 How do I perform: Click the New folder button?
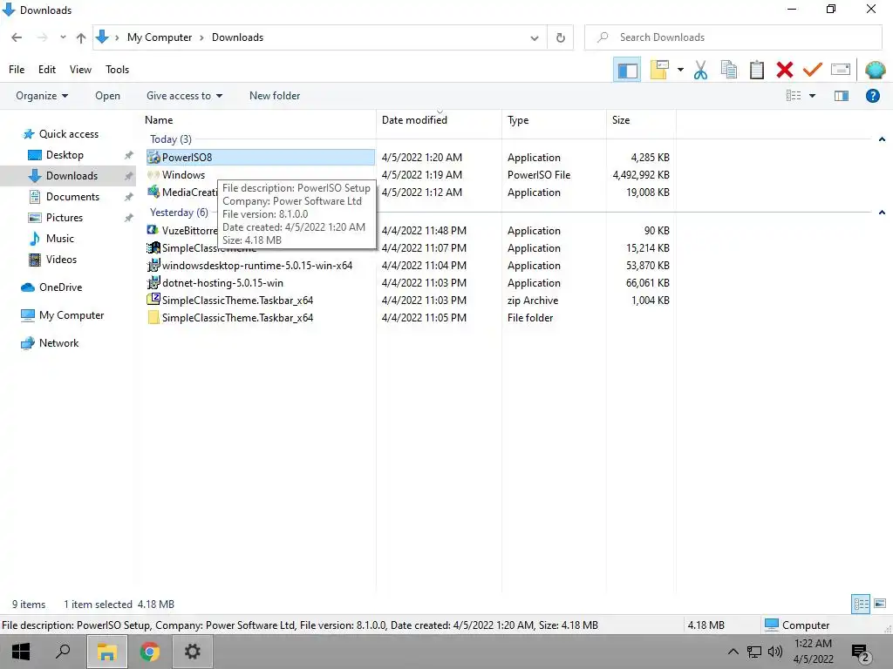point(275,96)
